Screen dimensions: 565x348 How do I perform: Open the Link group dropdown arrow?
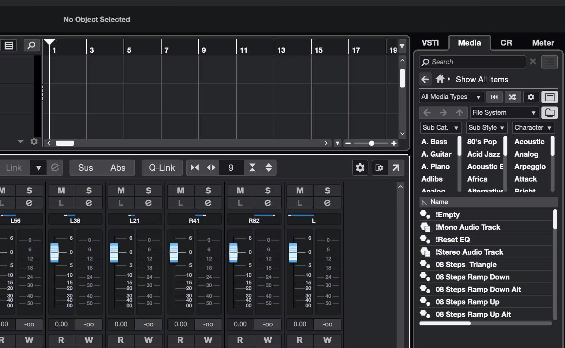38,168
